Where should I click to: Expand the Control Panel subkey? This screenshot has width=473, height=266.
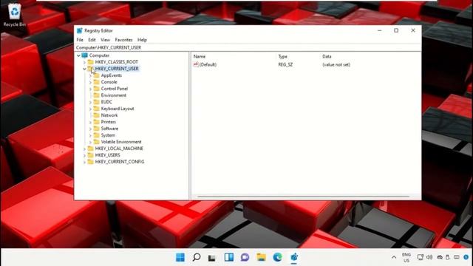coord(90,89)
